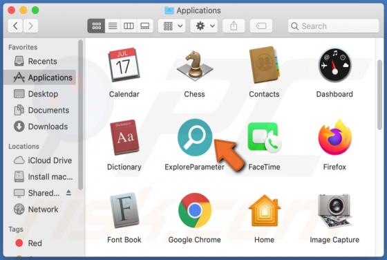Click the FaceTime label text
The image size is (387, 260).
click(x=264, y=167)
